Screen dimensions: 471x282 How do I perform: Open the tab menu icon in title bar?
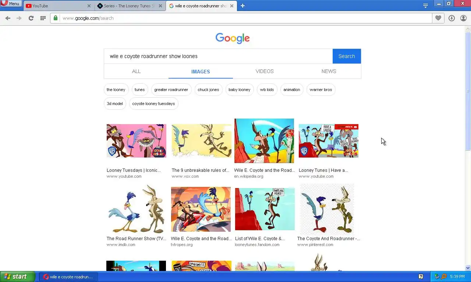point(425,6)
